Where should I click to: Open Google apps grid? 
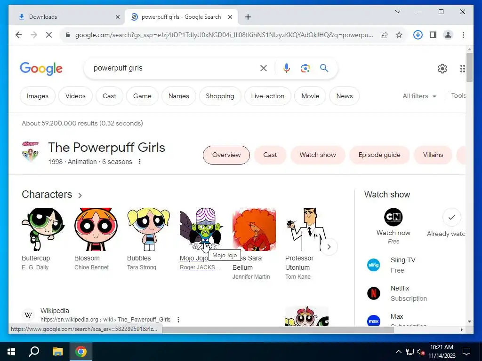coord(462,69)
